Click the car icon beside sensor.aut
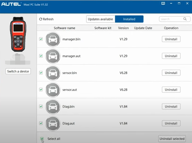The image size is (192, 143). click(53, 90)
